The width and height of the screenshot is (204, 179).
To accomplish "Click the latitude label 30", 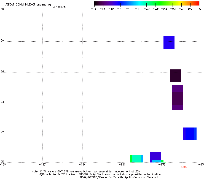I will click(2, 9).
